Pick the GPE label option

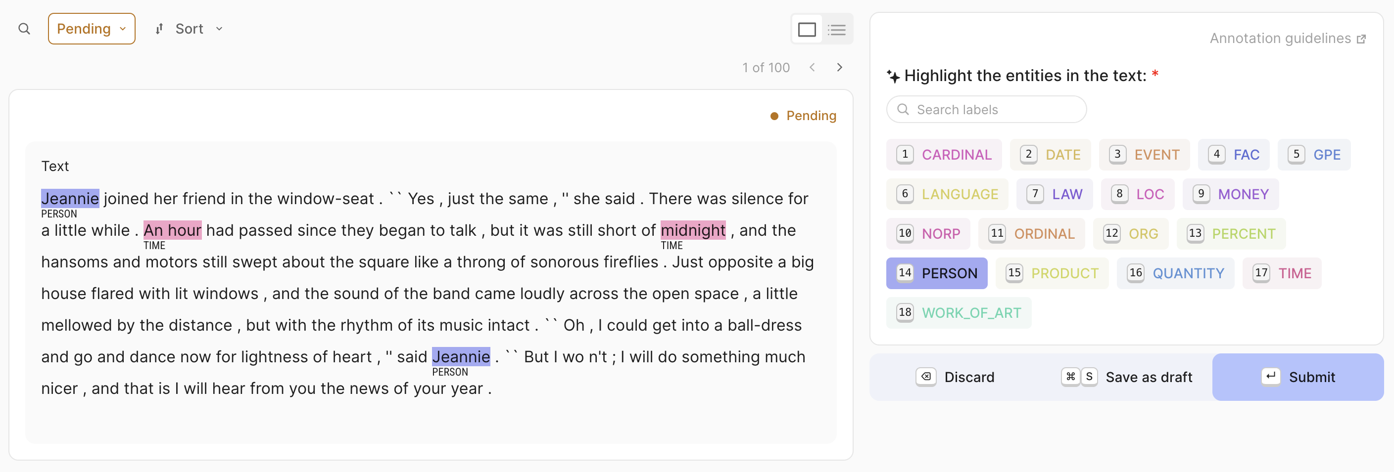(1314, 155)
